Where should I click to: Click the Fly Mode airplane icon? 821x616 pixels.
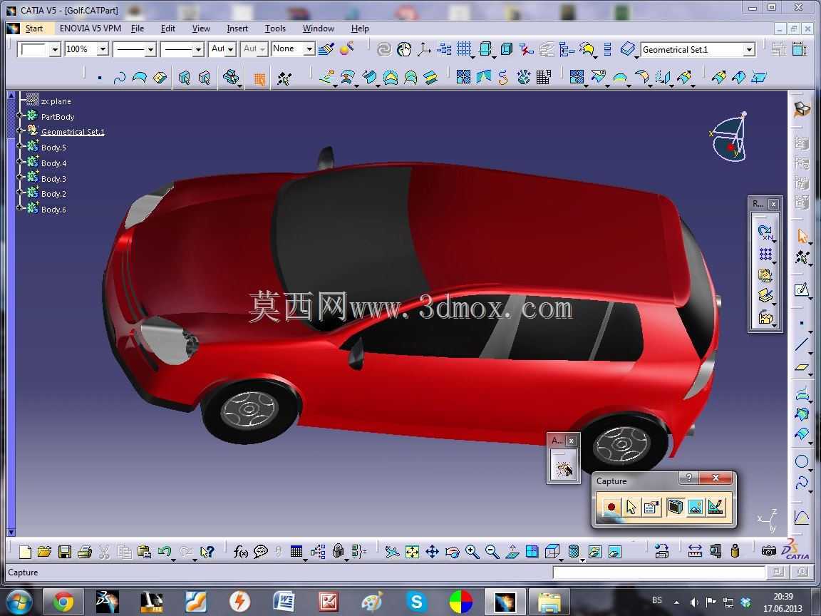pyautogui.click(x=392, y=552)
